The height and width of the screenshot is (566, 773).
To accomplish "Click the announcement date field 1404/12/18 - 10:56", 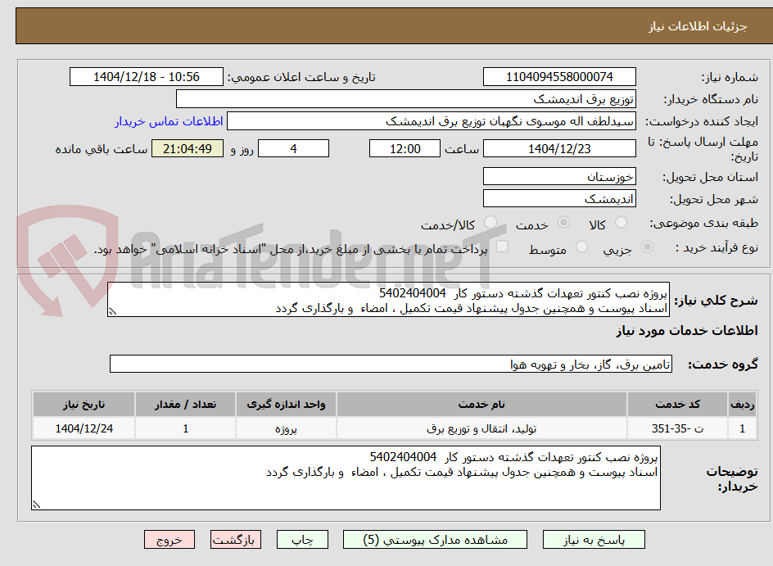I will (147, 77).
